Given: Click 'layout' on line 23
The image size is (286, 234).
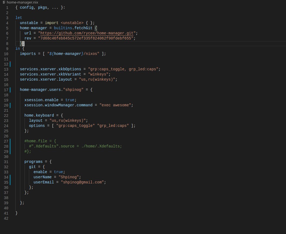Looking at the screenshot, I should [36, 121].
